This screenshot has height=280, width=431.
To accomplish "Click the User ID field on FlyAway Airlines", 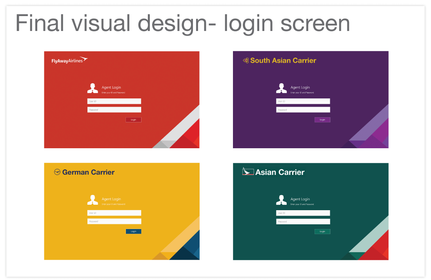I will point(114,101).
